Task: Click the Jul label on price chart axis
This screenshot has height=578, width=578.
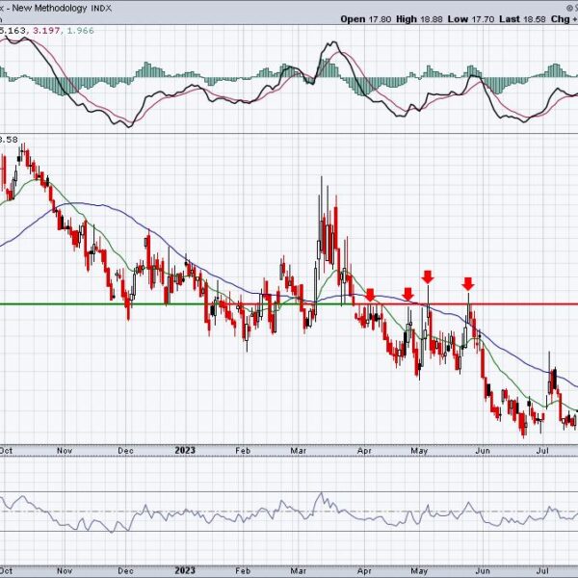Action: [542, 451]
